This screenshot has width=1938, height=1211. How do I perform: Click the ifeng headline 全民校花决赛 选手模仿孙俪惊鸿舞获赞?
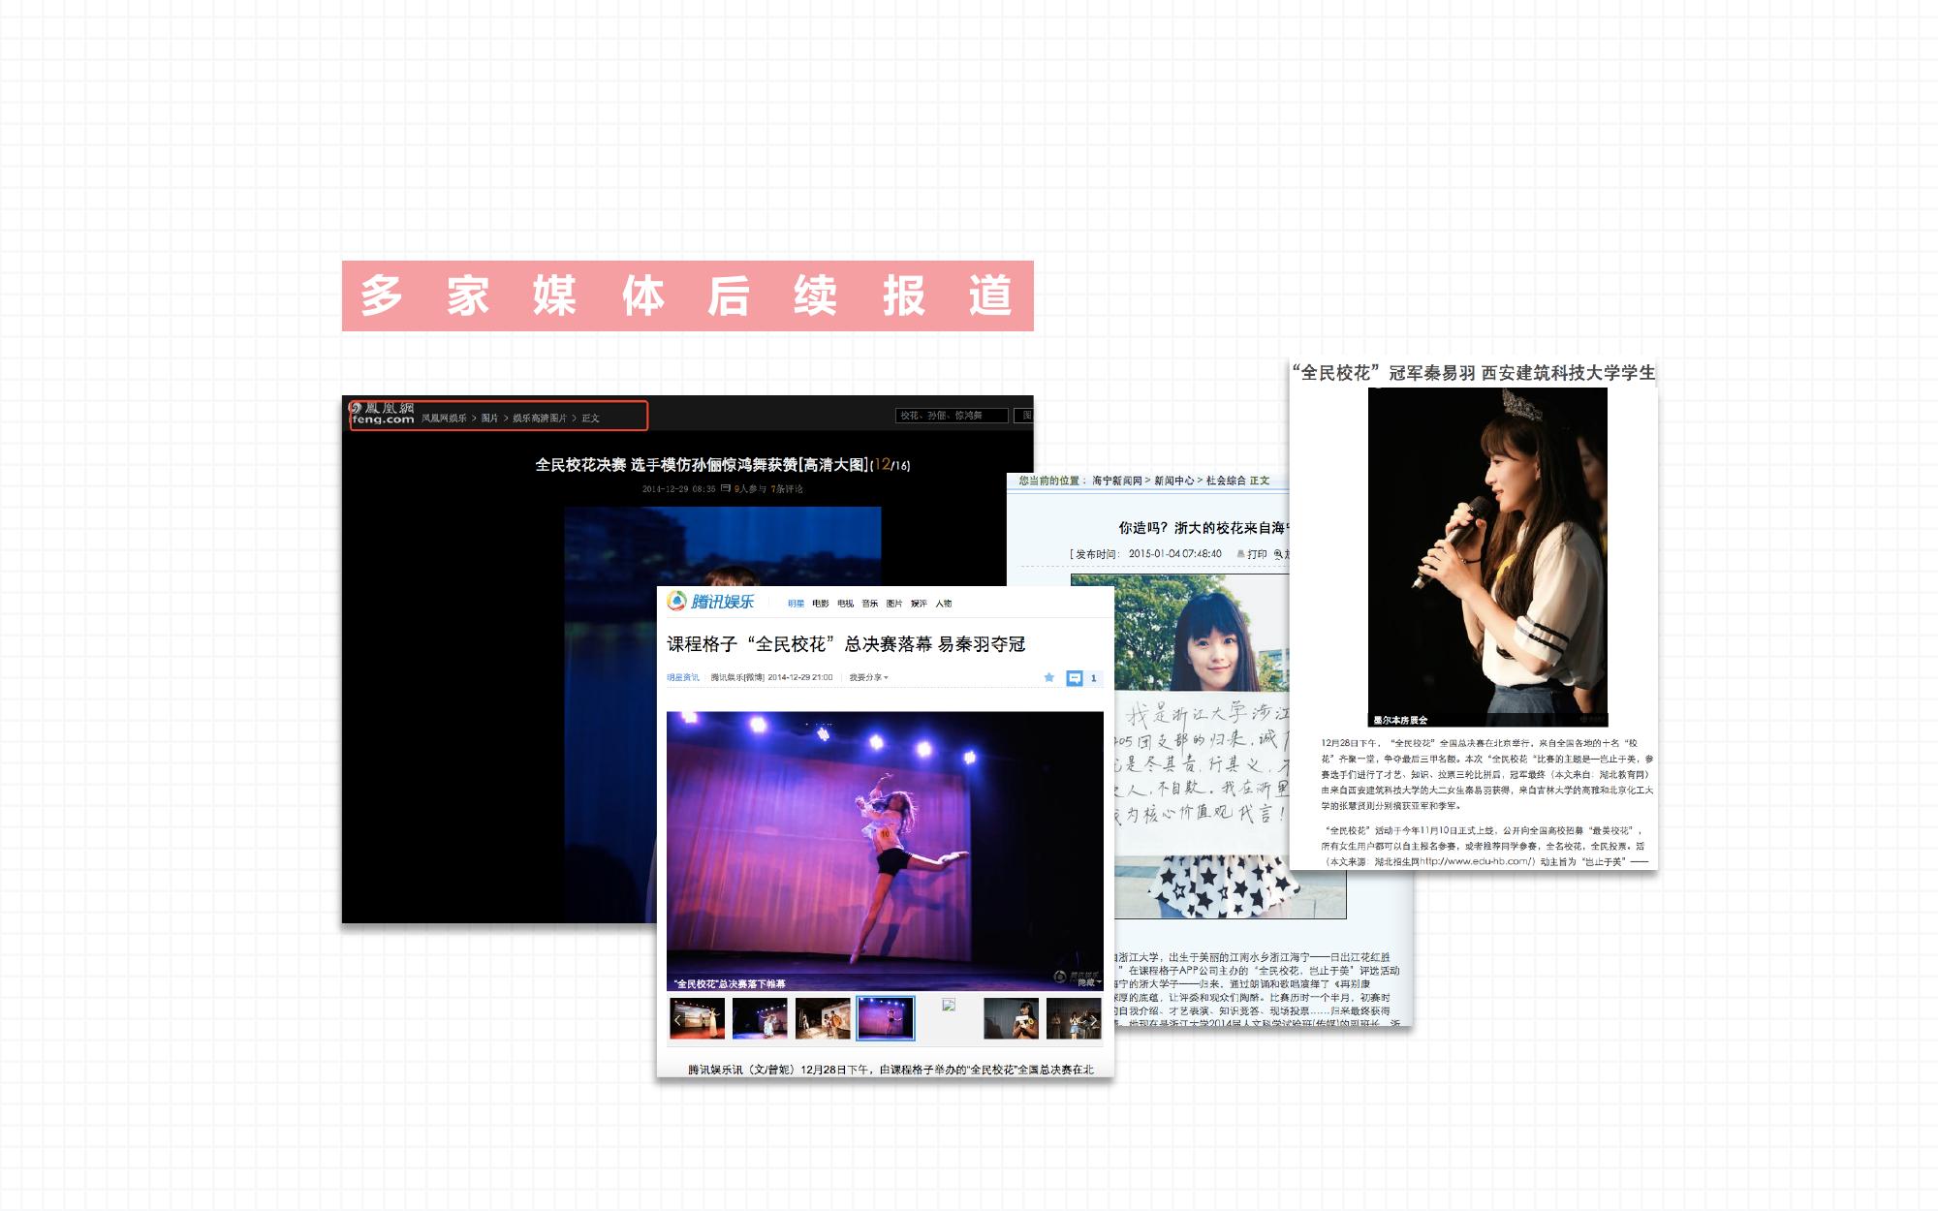click(702, 465)
